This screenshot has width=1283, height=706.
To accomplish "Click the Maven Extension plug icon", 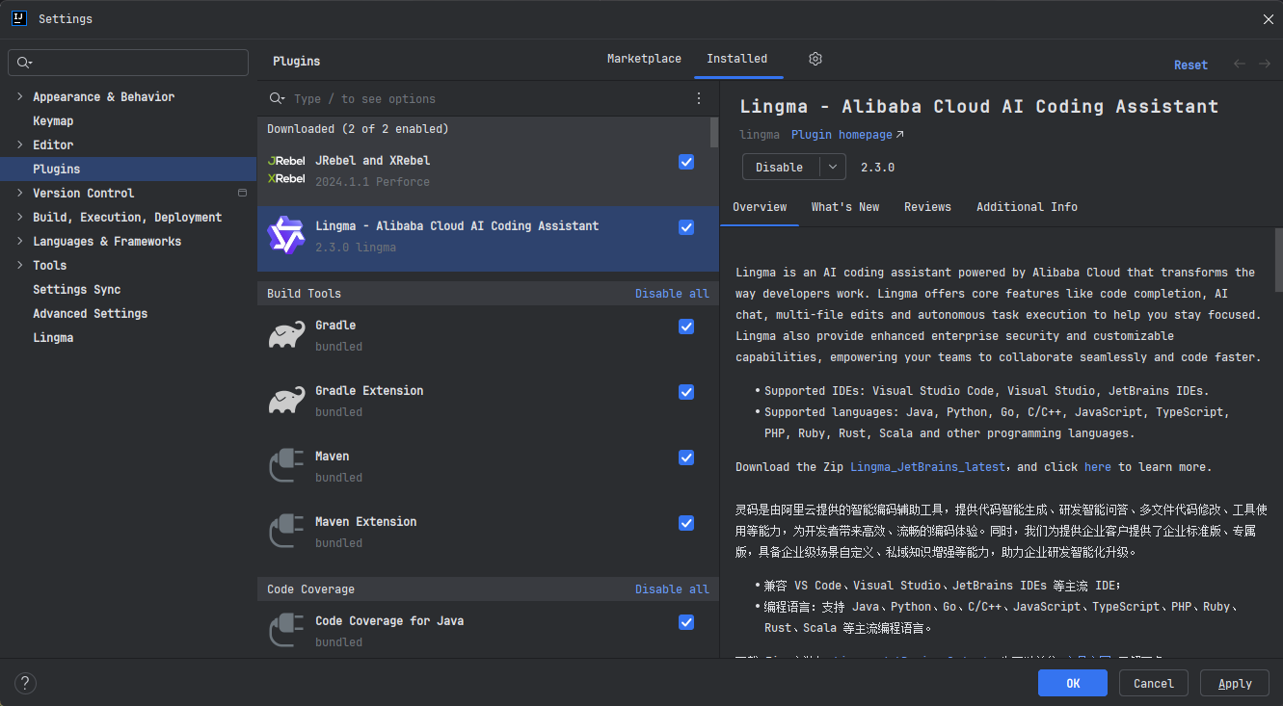I will point(286,532).
